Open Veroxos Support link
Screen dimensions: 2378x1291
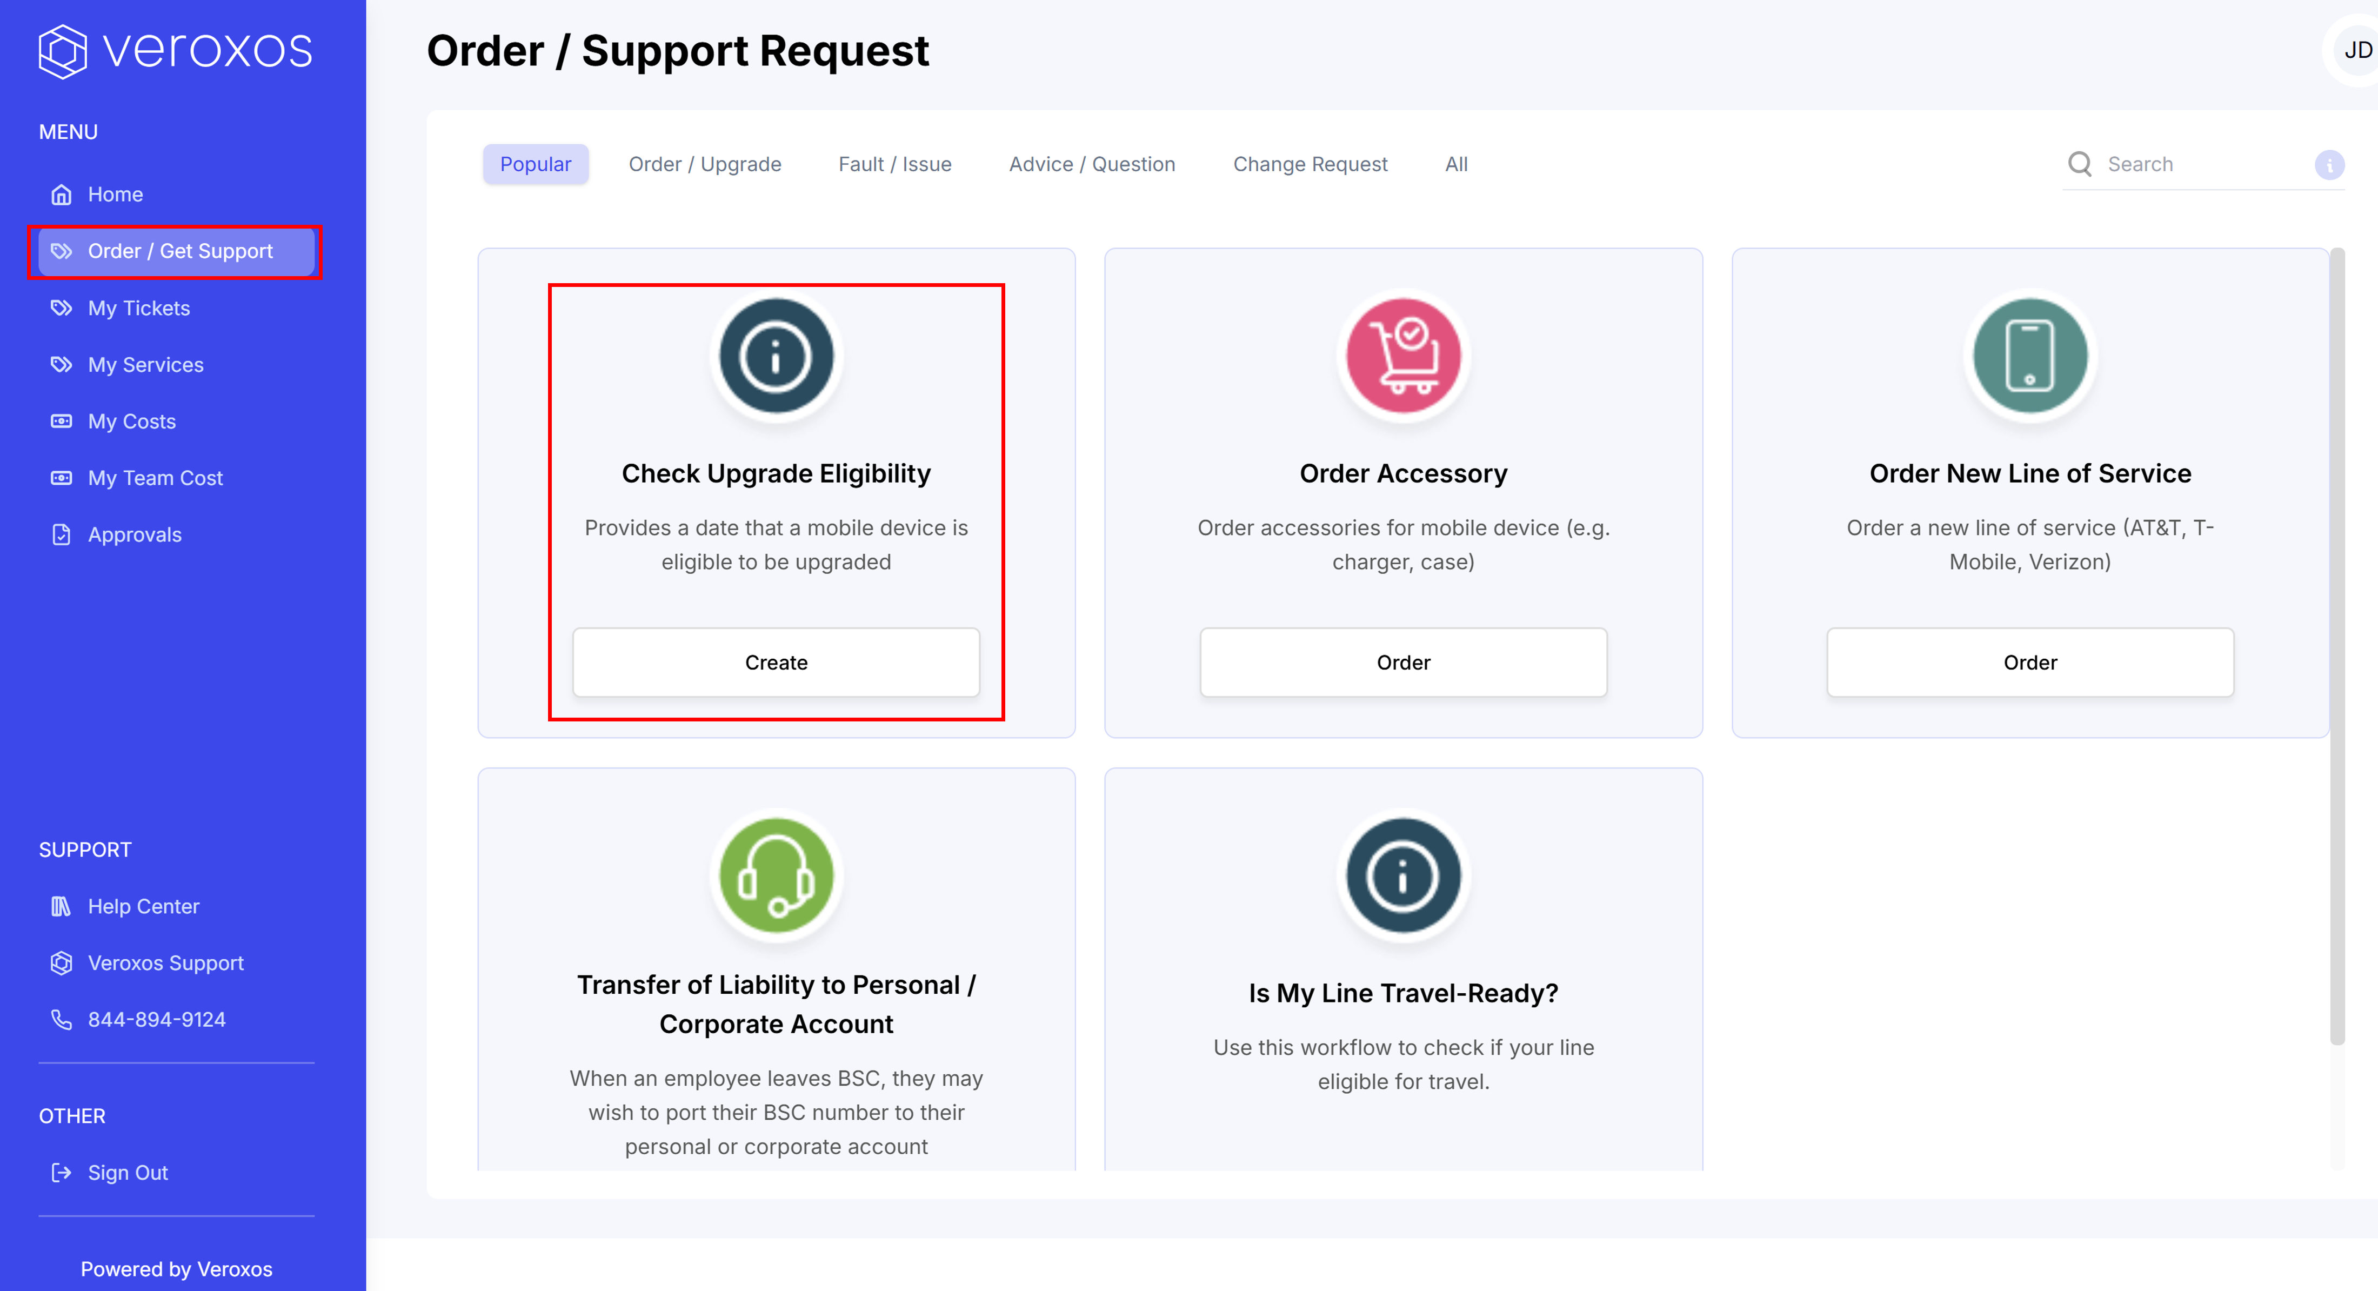(x=176, y=964)
